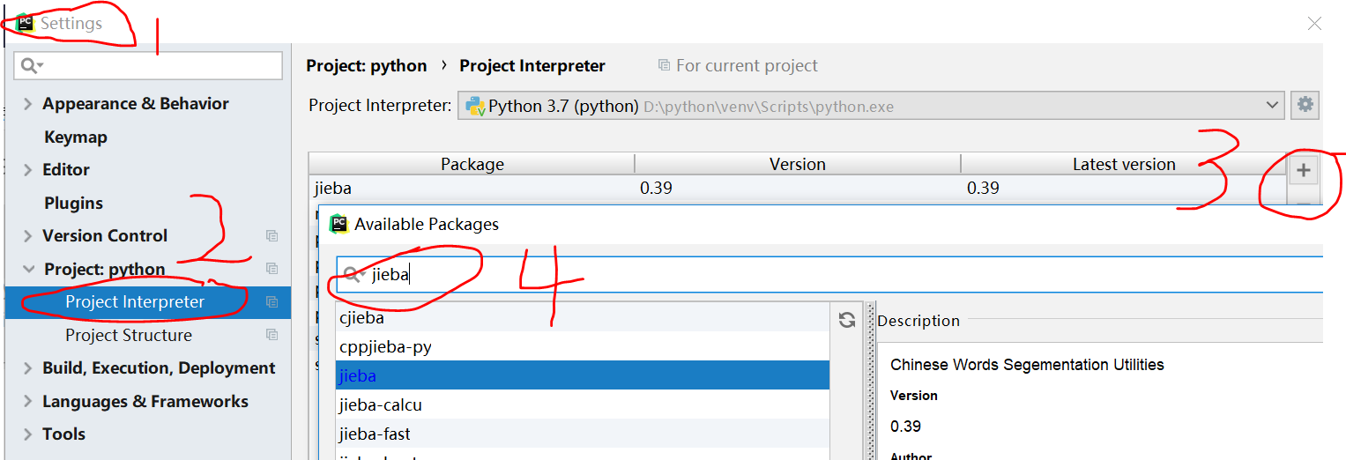The width and height of the screenshot is (1346, 460).
Task: Click the PyCharm icon in Available Packages title
Action: [338, 224]
